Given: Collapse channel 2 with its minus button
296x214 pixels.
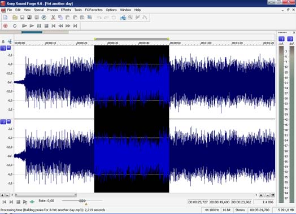Looking at the screenshot, I should click(x=8, y=121).
